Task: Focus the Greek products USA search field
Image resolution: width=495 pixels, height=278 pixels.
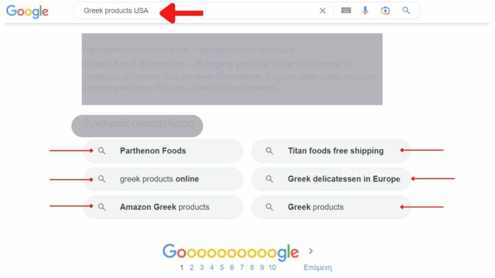Action: tap(196, 11)
